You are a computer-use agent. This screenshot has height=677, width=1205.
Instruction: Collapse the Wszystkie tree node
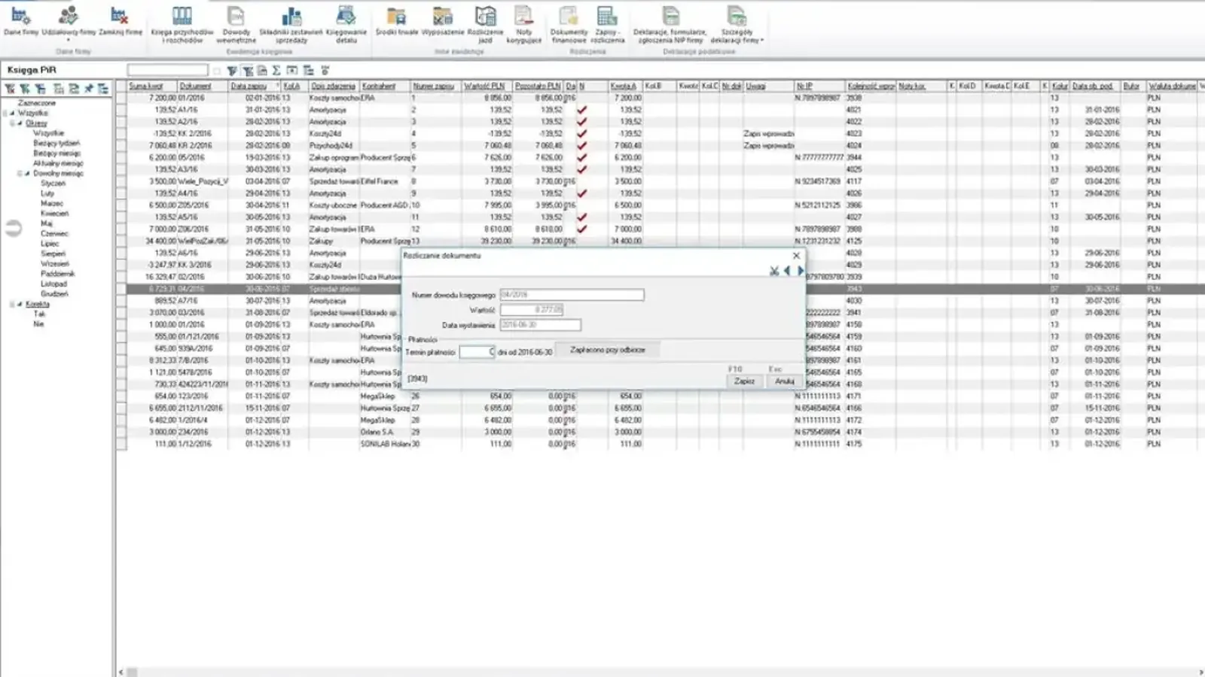point(12,113)
